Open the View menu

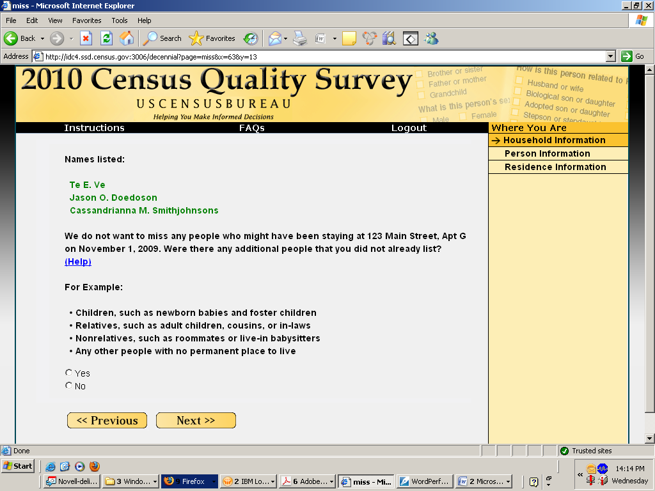point(55,20)
